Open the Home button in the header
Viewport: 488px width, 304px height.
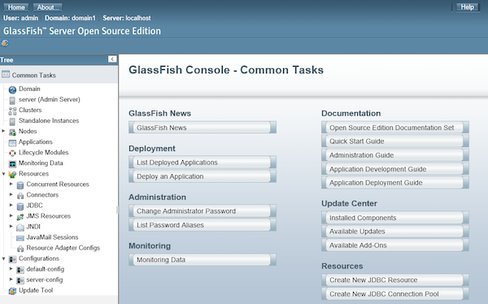(16, 7)
